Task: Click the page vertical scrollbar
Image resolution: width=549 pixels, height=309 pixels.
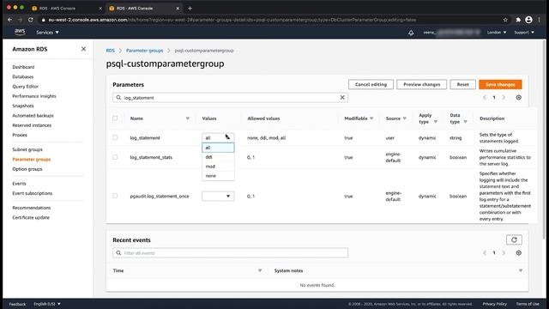Action: 545,140
